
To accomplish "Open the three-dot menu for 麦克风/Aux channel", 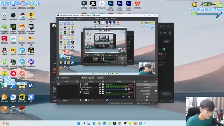I will 132,89.
